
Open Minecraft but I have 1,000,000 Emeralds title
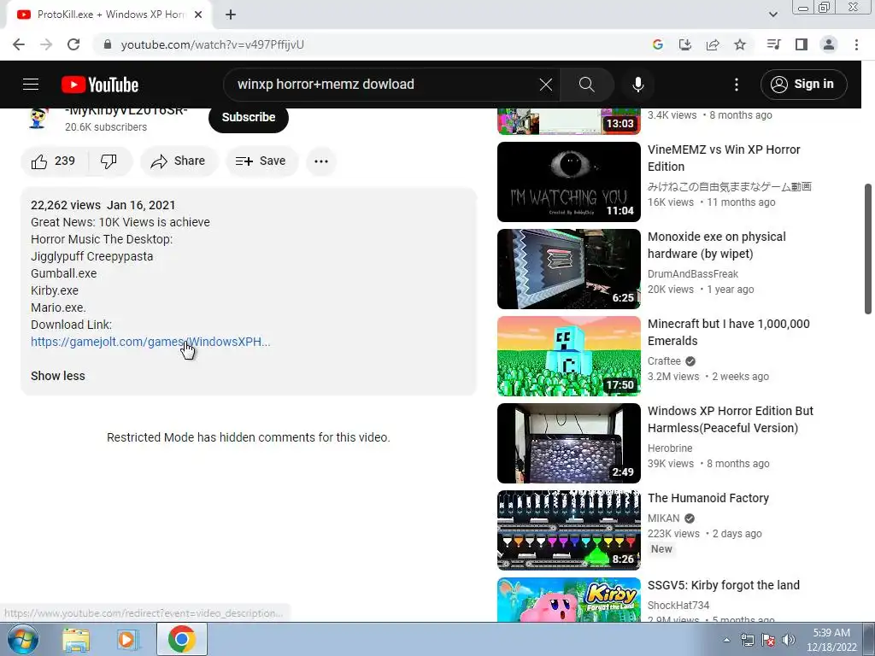click(x=728, y=332)
